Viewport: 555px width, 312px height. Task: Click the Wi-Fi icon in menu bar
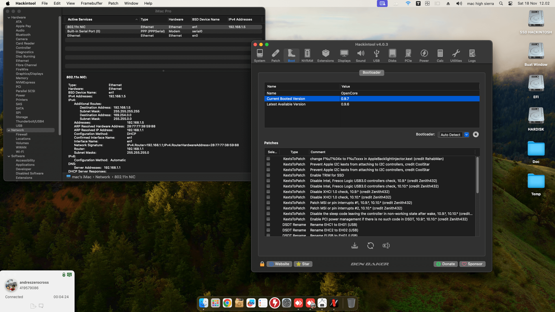pyautogui.click(x=408, y=3)
